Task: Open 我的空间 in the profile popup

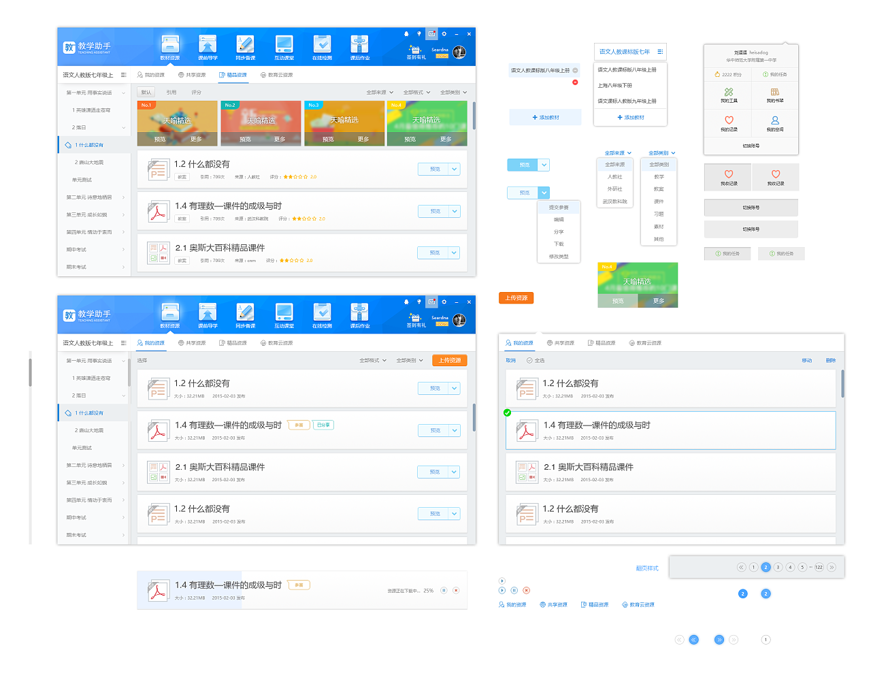Action: [774, 124]
